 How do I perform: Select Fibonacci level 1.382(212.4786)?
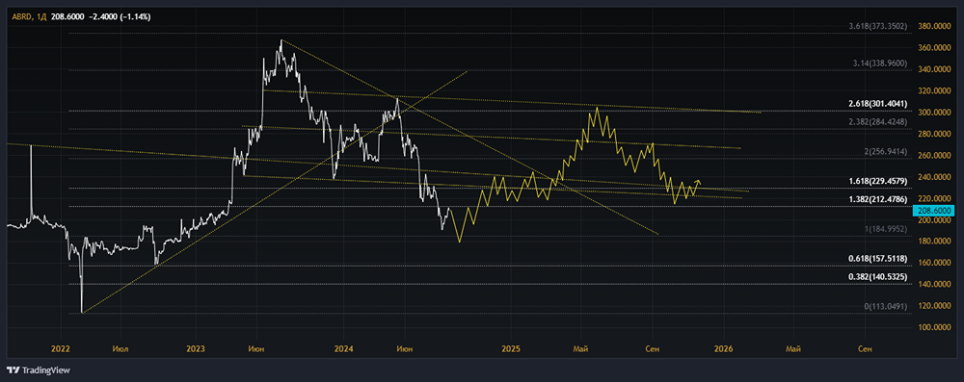click(x=879, y=199)
